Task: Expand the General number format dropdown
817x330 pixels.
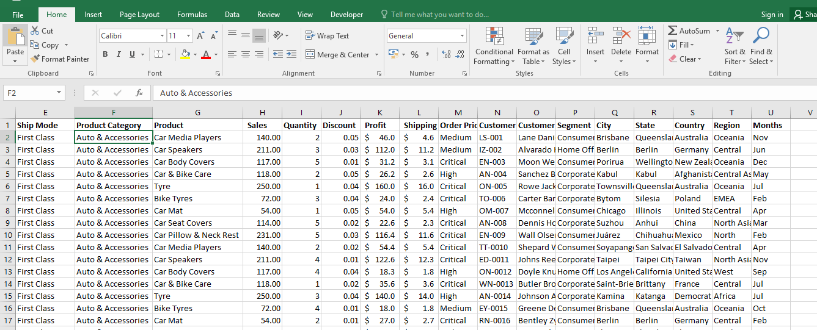Action: coord(461,36)
